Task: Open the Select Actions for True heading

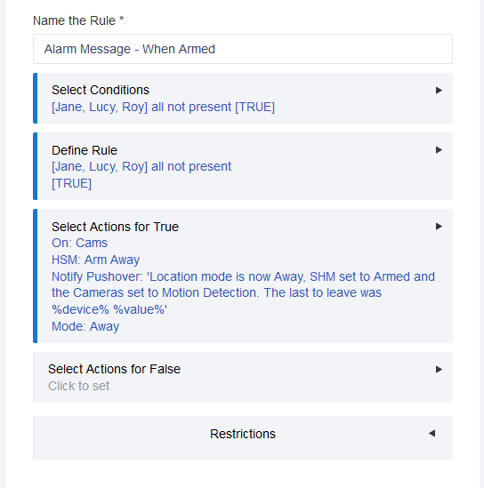Action: pos(116,227)
